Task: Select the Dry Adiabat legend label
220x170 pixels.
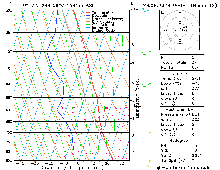Action: [103, 22]
